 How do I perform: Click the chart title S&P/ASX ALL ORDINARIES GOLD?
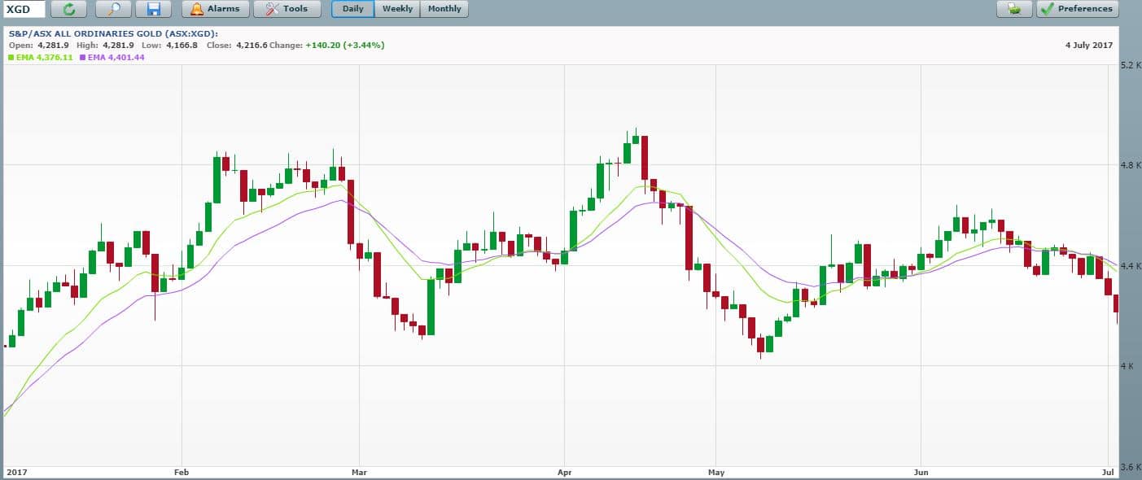[x=84, y=34]
